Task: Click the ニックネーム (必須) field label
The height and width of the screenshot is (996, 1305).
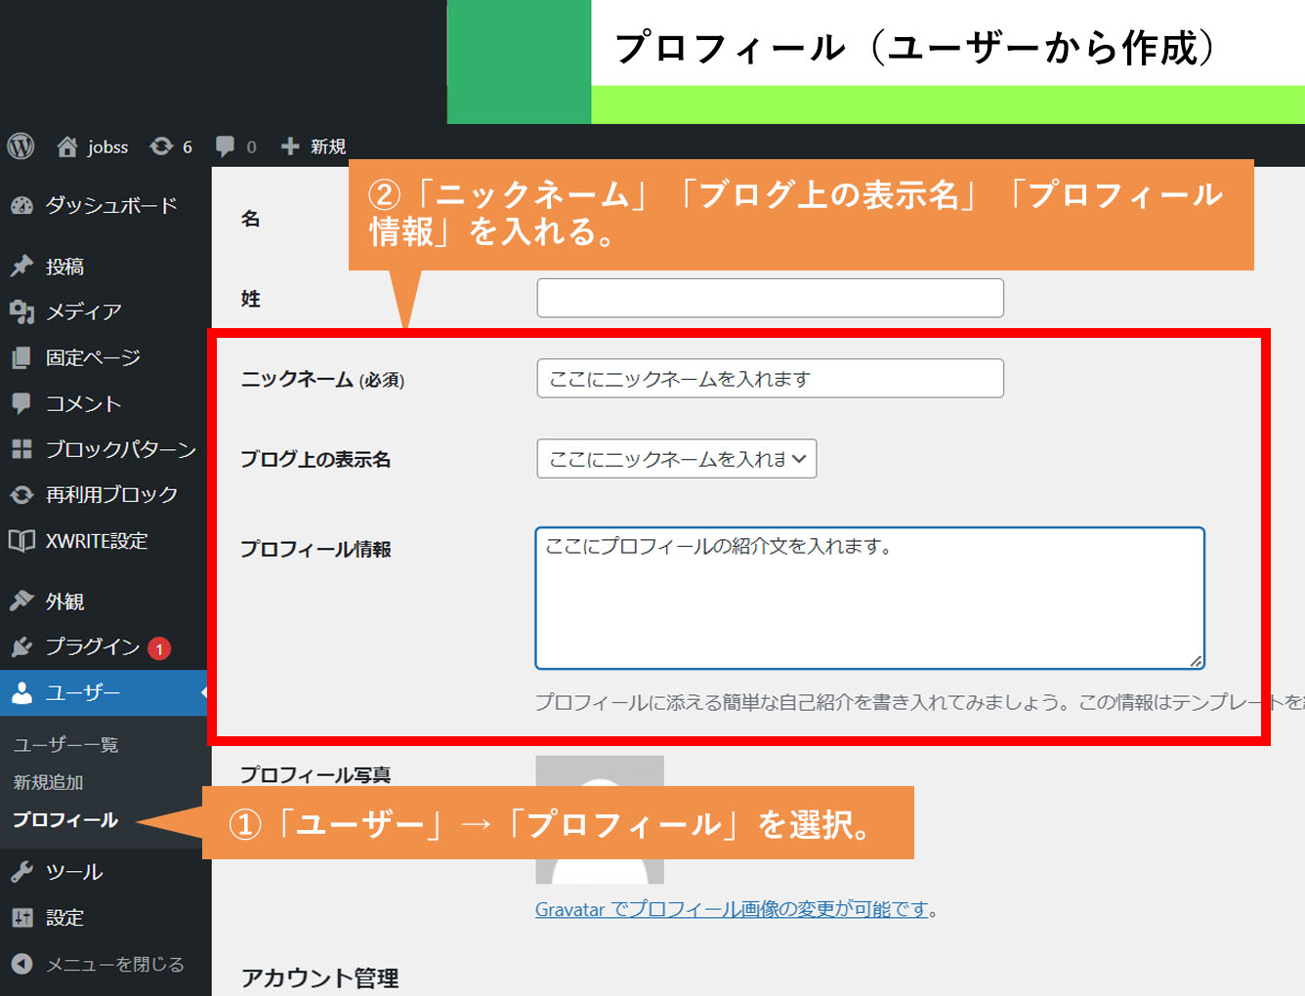Action: [x=322, y=379]
